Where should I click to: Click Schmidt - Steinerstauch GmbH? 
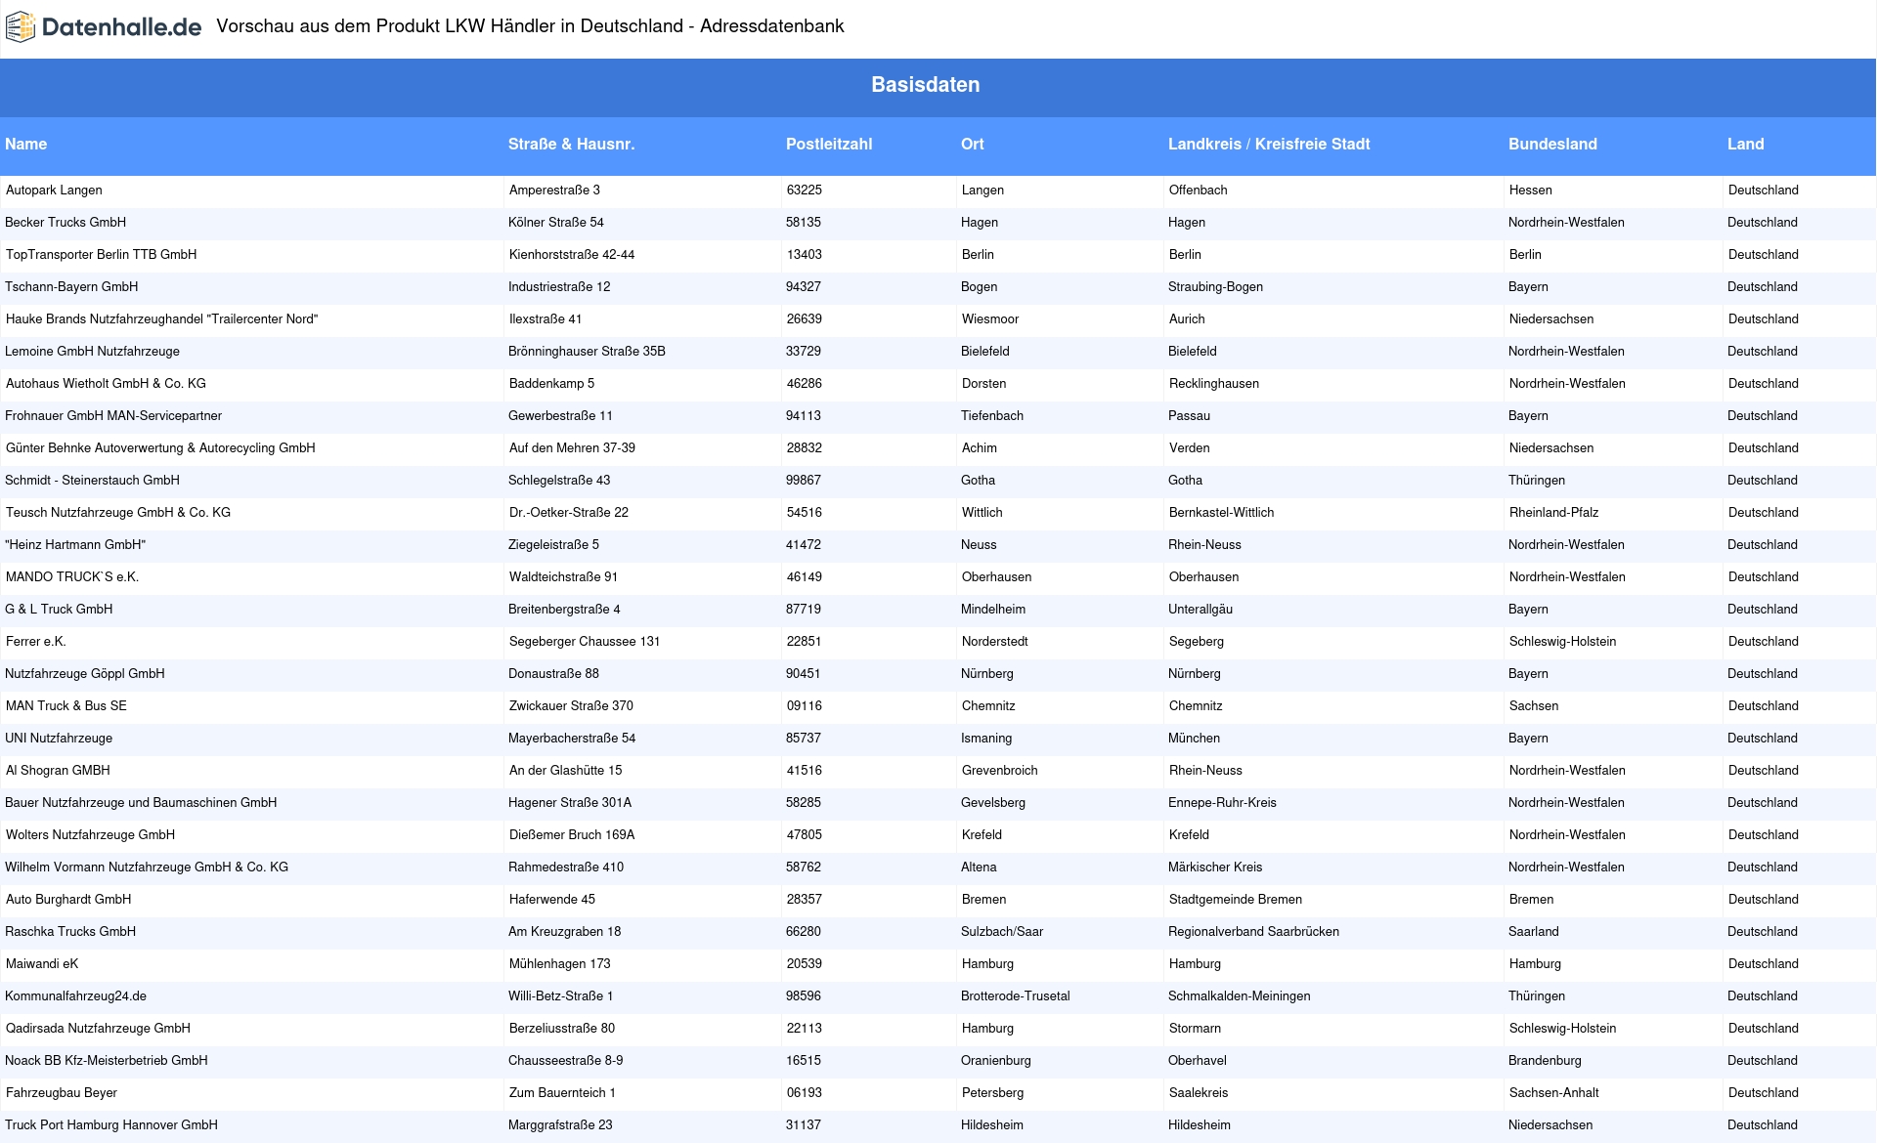92,481
